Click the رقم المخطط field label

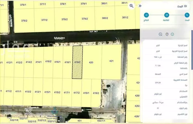coord(182,57)
